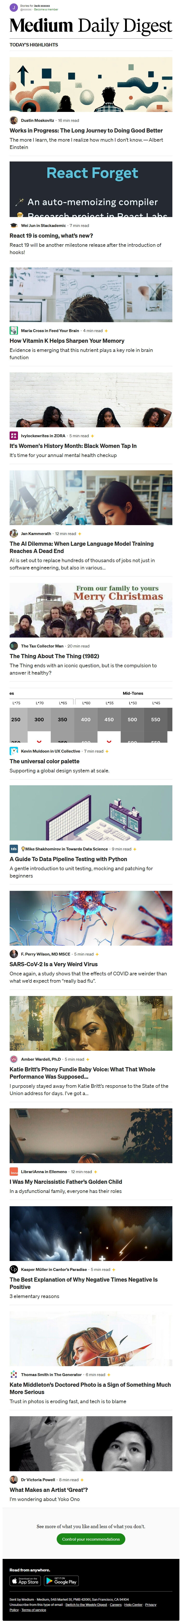Image resolution: width=182 pixels, height=1621 pixels.
Task: Click Dustin Moskovitz's author avatar
Action: point(14,120)
